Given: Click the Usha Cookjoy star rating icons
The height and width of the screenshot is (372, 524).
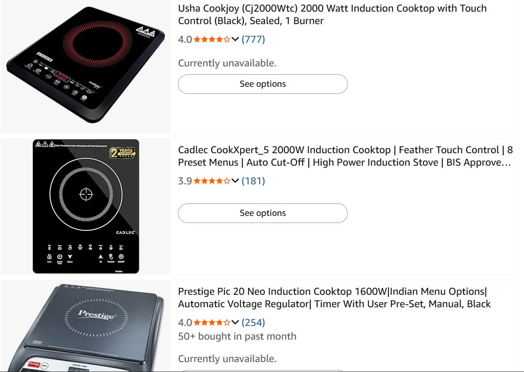Looking at the screenshot, I should click(212, 39).
